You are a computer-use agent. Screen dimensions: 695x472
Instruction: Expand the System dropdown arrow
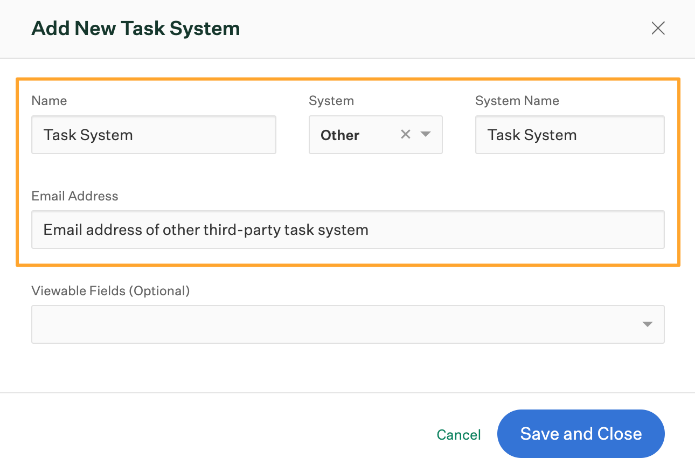point(426,135)
